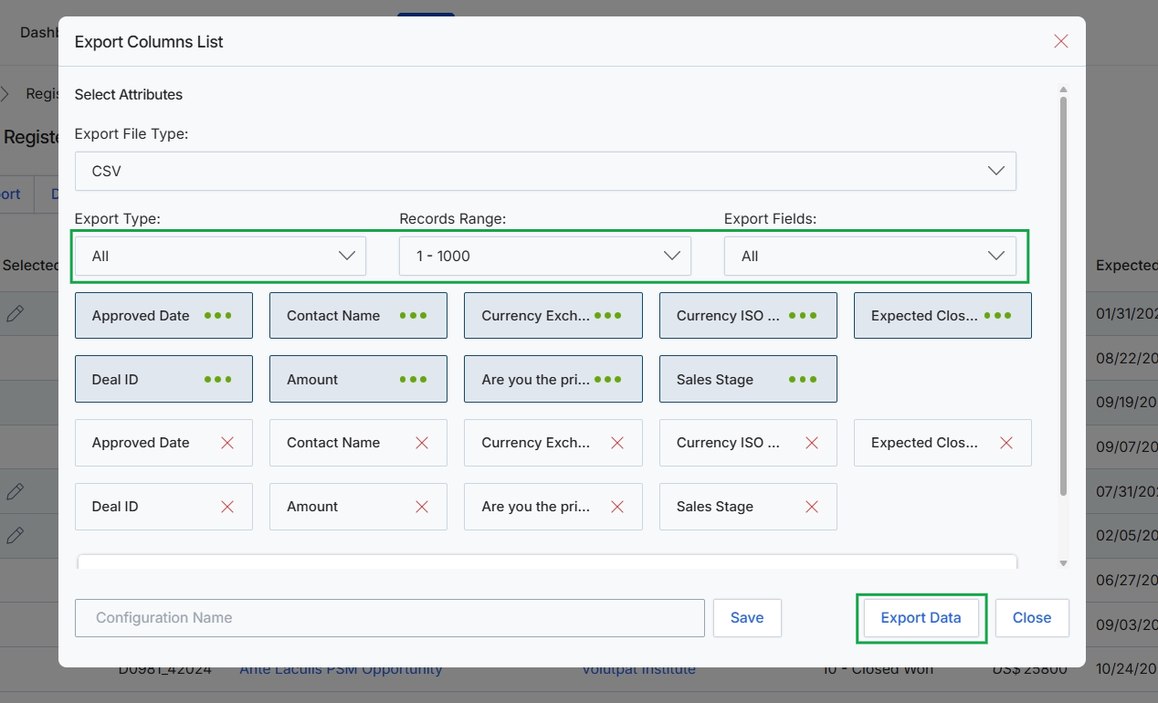Select the blue Approved Date chip
This screenshot has width=1158, height=703.
163,315
